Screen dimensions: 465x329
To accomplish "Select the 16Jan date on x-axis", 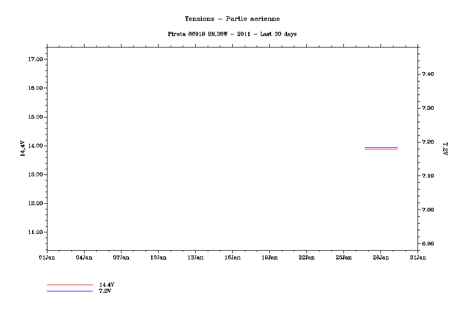I will pyautogui.click(x=232, y=257).
